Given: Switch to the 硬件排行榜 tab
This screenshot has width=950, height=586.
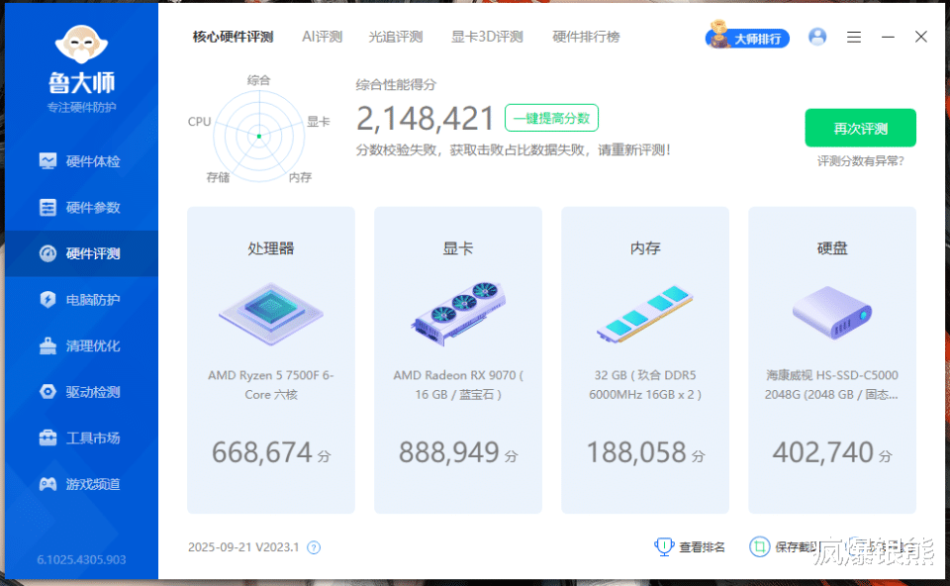Looking at the screenshot, I should coord(586,37).
